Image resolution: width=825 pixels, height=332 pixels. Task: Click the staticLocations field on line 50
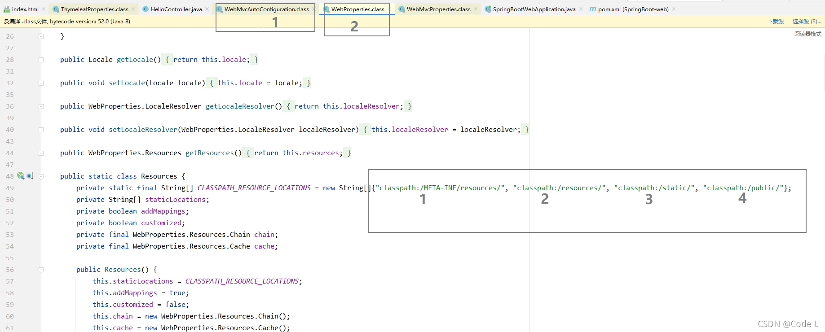(x=175, y=200)
